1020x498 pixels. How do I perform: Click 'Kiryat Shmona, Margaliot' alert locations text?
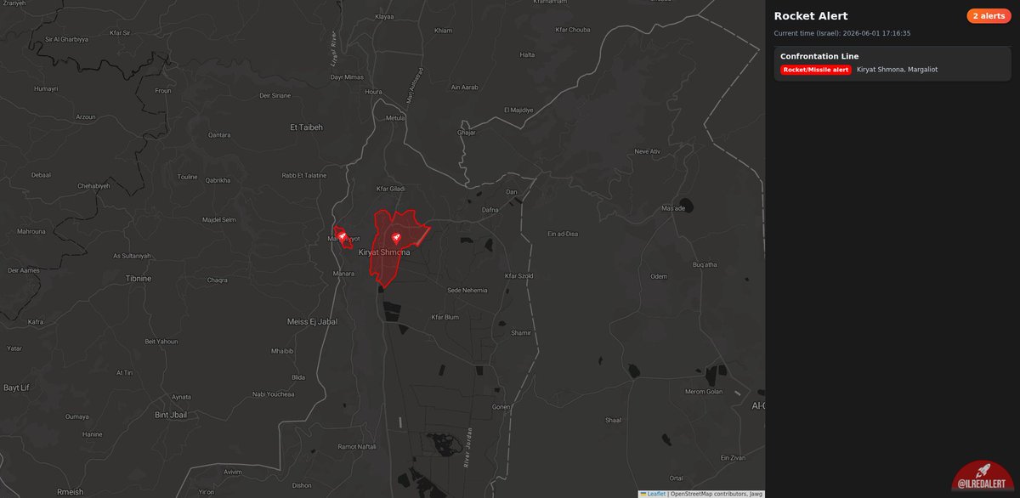tap(897, 70)
